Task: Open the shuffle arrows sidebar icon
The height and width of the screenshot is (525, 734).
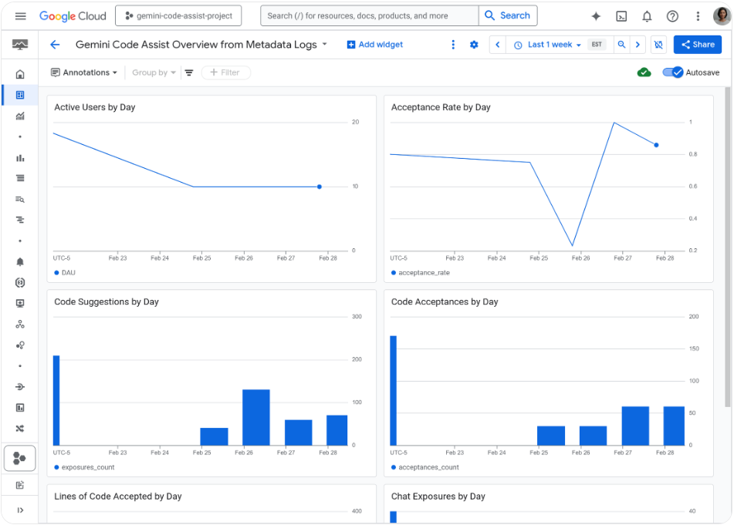Action: 20,428
